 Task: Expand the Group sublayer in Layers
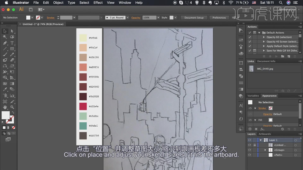click(x=265, y=150)
